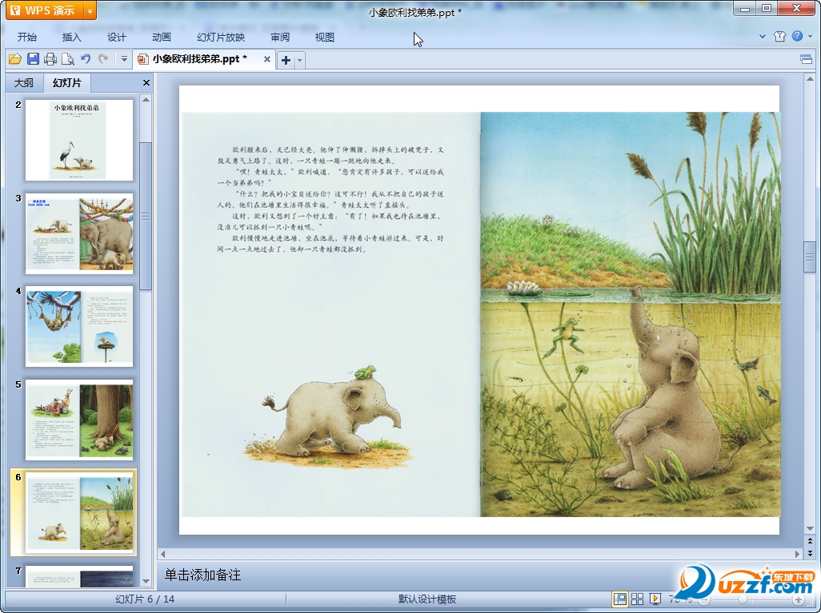
Task: Start slideshow from status bar icon
Action: pyautogui.click(x=655, y=599)
